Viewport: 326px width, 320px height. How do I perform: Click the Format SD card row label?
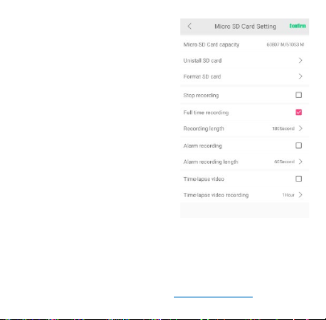[202, 76]
